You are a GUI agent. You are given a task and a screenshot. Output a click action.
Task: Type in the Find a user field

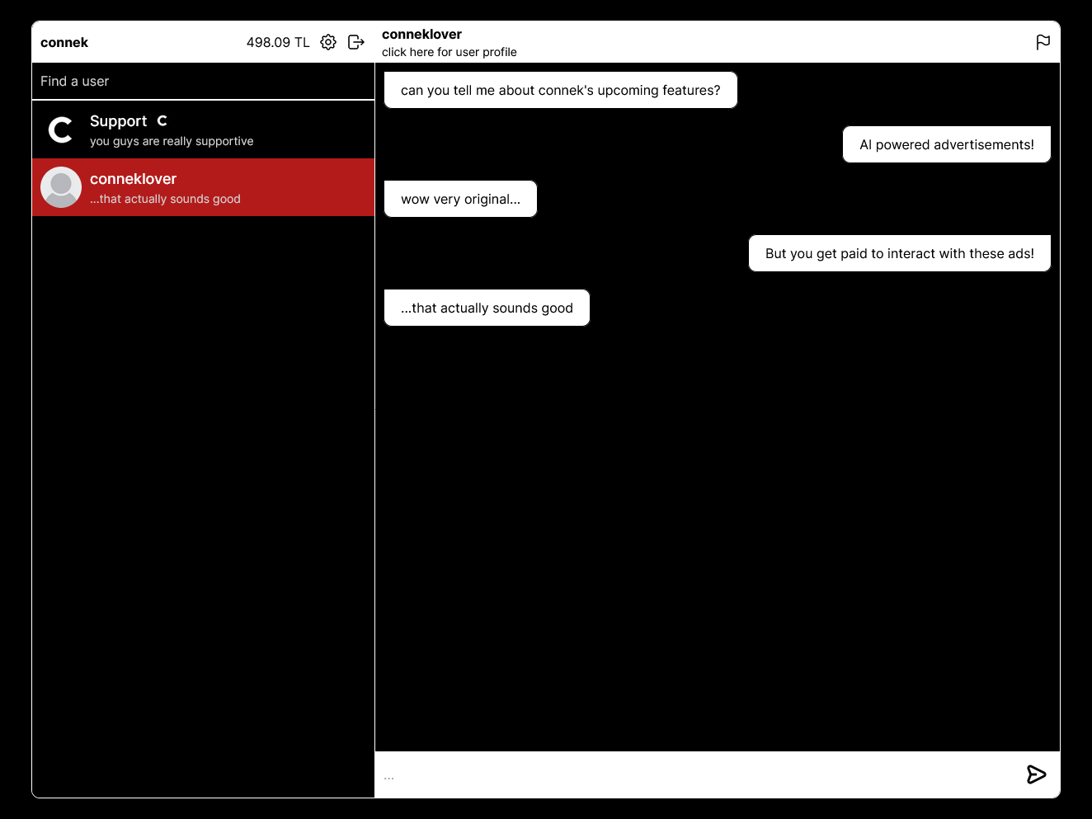202,81
